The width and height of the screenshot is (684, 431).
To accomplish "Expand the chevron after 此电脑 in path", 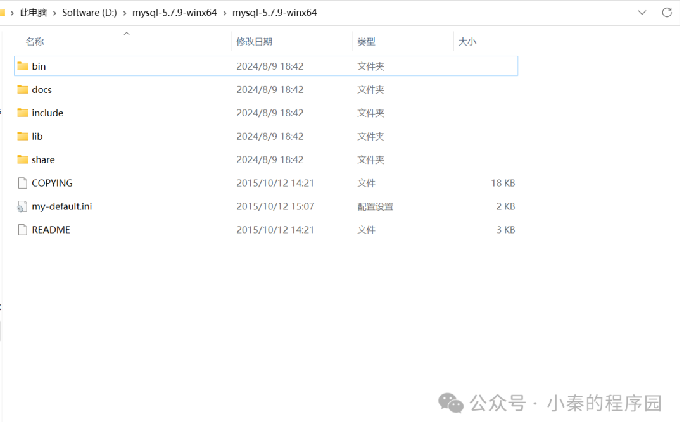I will pyautogui.click(x=54, y=13).
